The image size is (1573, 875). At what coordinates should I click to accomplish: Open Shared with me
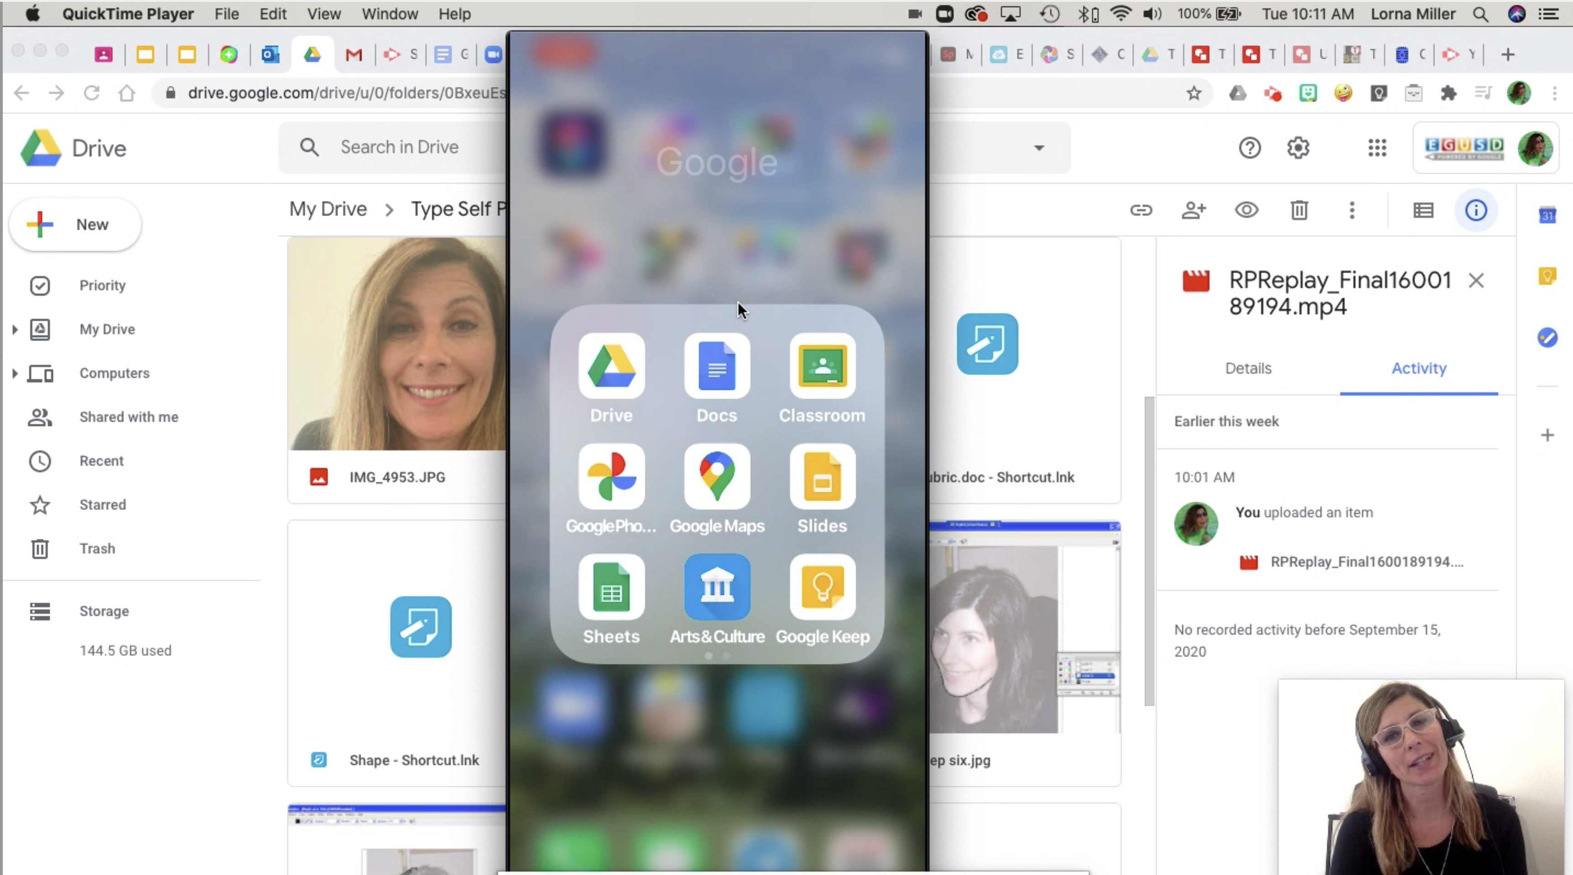tap(128, 417)
